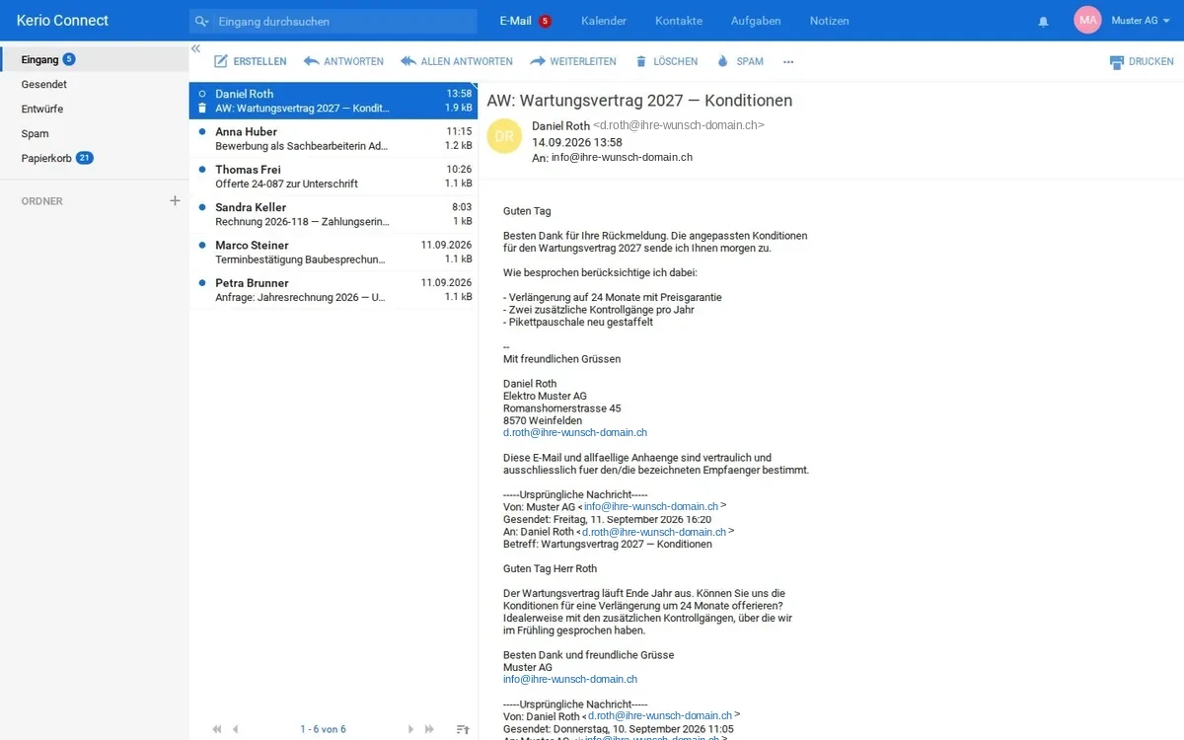Viewport: 1184px width, 740px height.
Task: Open the Spam folder in sidebar
Action: pyautogui.click(x=94, y=133)
